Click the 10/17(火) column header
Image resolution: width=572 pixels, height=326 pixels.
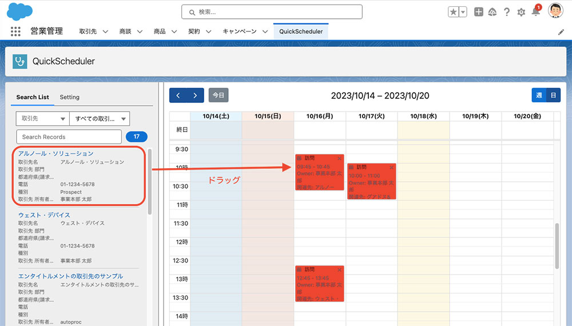click(x=371, y=116)
